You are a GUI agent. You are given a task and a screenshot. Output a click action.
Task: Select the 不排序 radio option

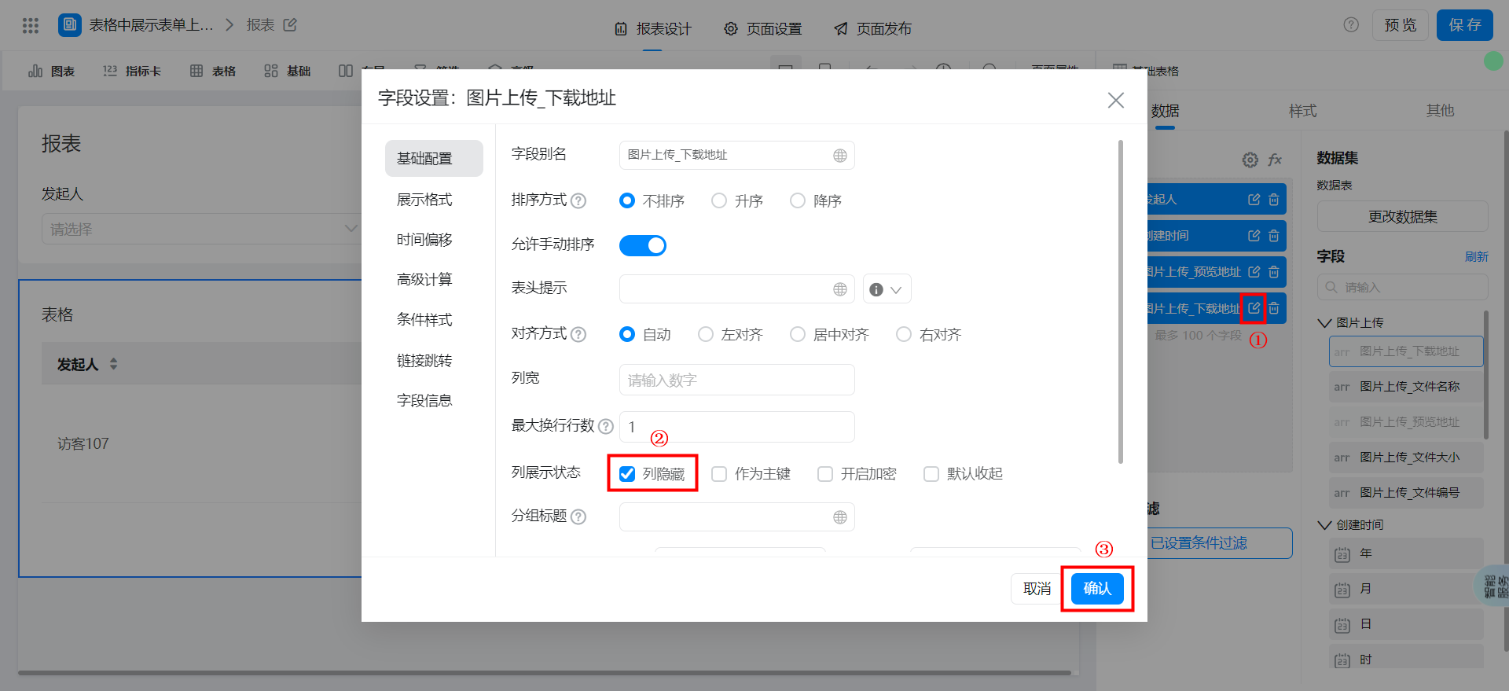[x=627, y=200]
